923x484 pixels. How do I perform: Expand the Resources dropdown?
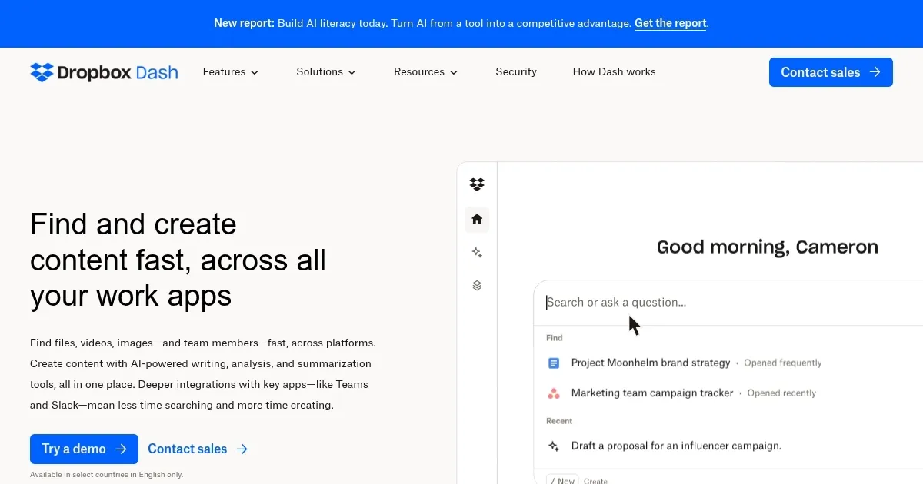(x=425, y=71)
